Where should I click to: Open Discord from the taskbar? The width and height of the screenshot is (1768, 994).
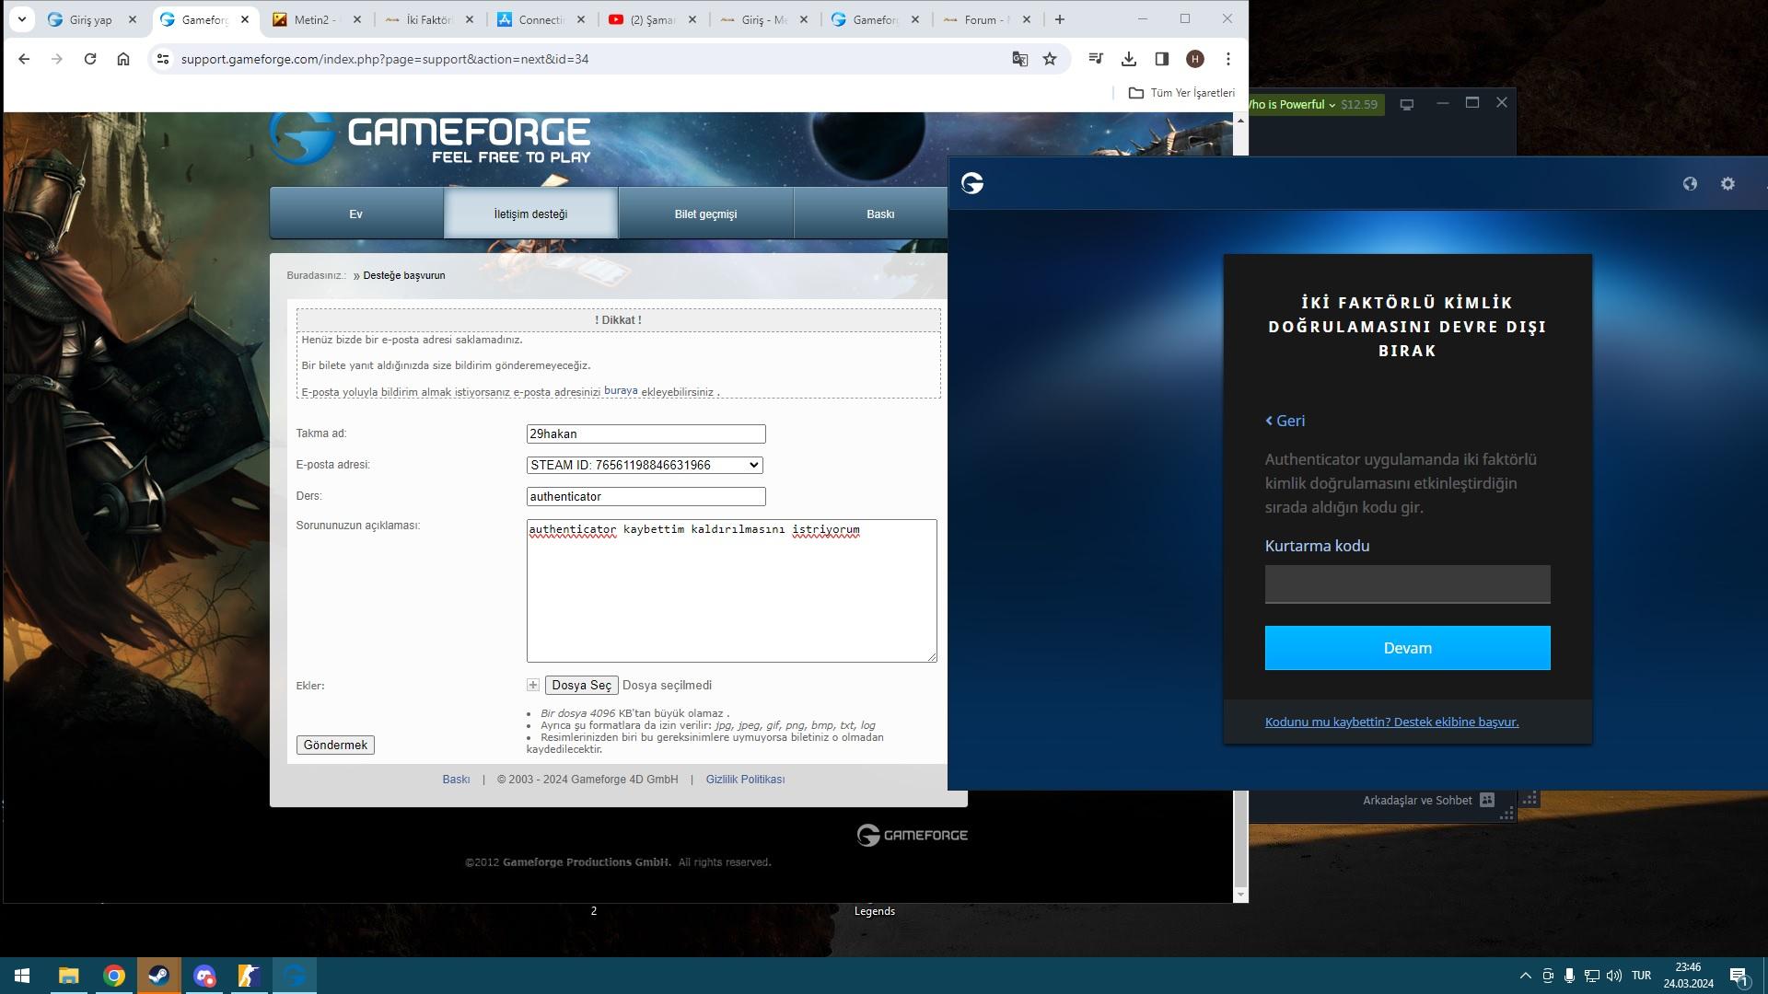[x=204, y=976]
